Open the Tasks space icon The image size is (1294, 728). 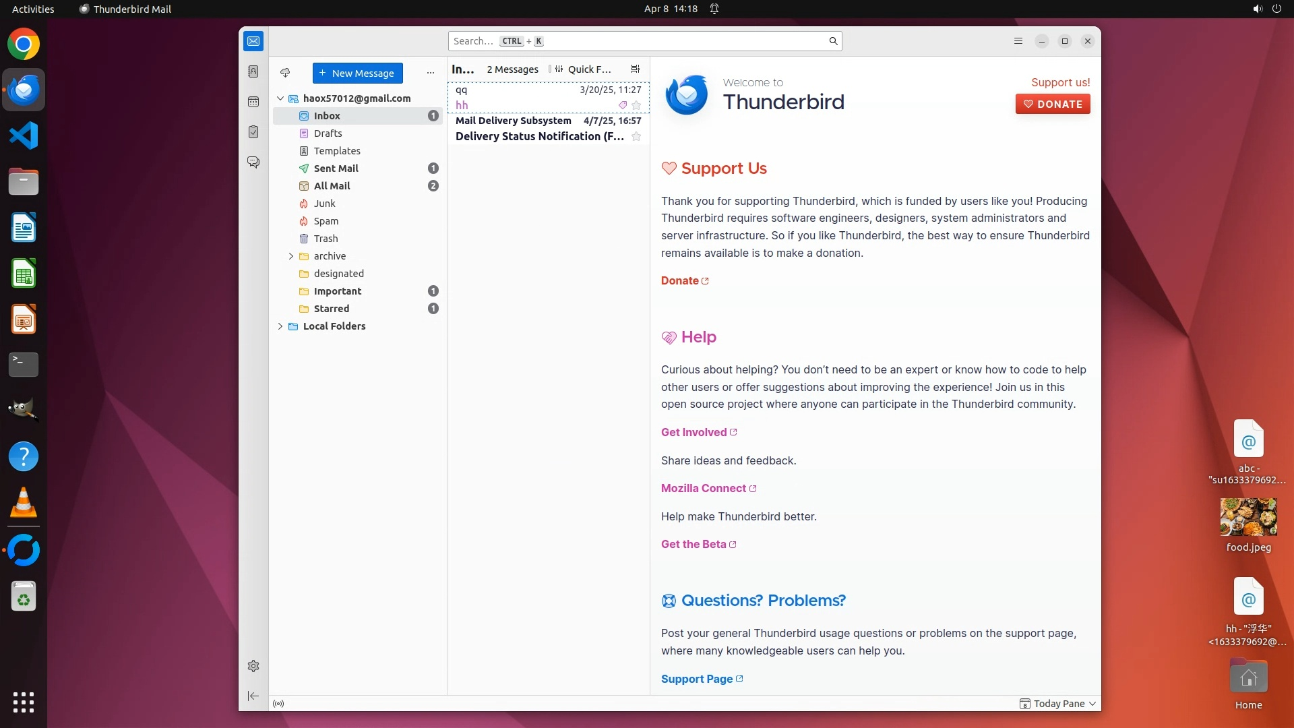point(253,132)
